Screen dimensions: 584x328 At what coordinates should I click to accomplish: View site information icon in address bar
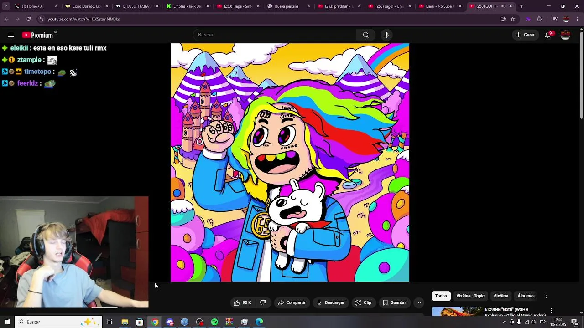(42, 19)
